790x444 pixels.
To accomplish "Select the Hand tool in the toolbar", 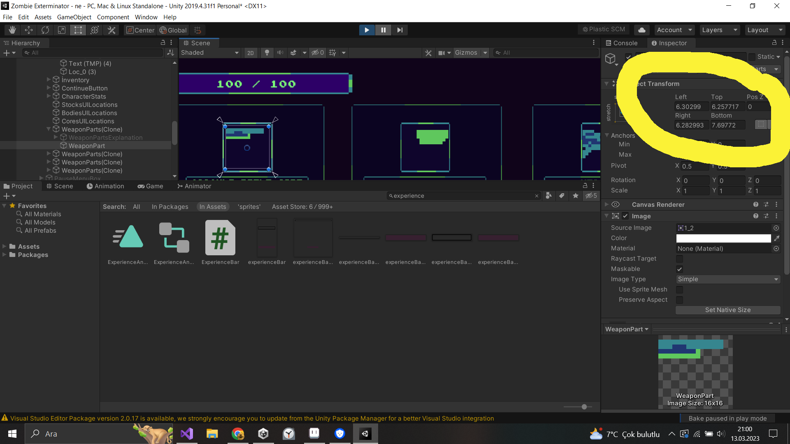I will pos(12,30).
